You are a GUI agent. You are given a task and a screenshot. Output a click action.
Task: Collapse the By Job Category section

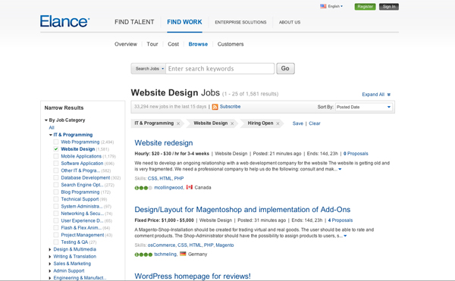coord(46,120)
